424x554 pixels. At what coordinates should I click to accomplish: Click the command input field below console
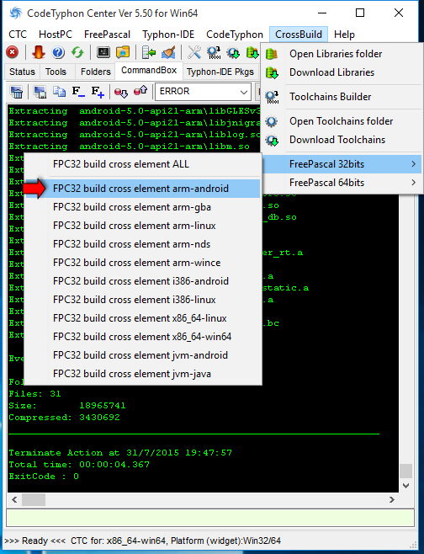point(210,518)
